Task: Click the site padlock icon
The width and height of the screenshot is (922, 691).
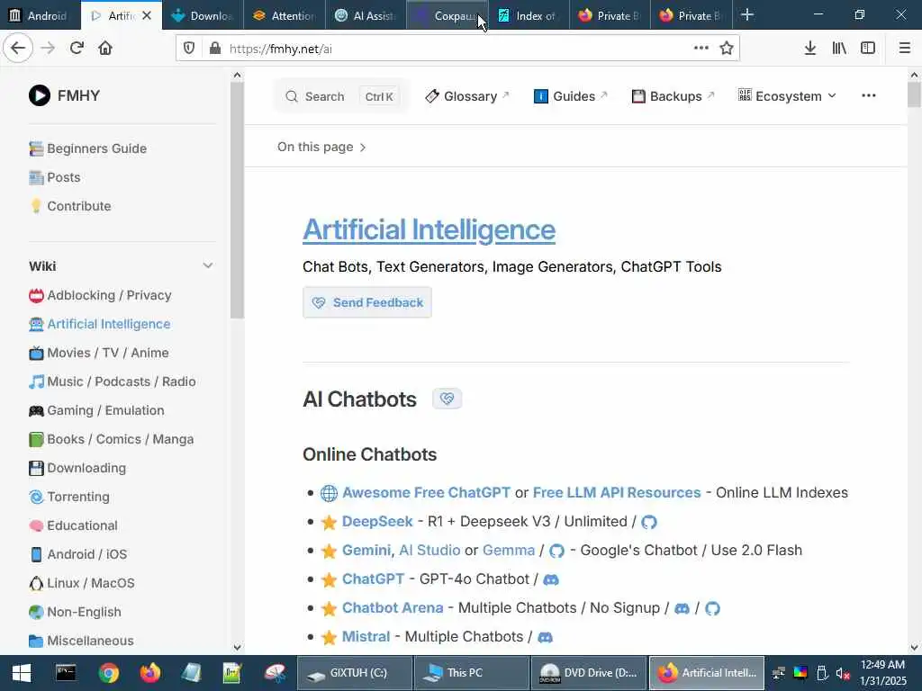Action: click(x=215, y=49)
